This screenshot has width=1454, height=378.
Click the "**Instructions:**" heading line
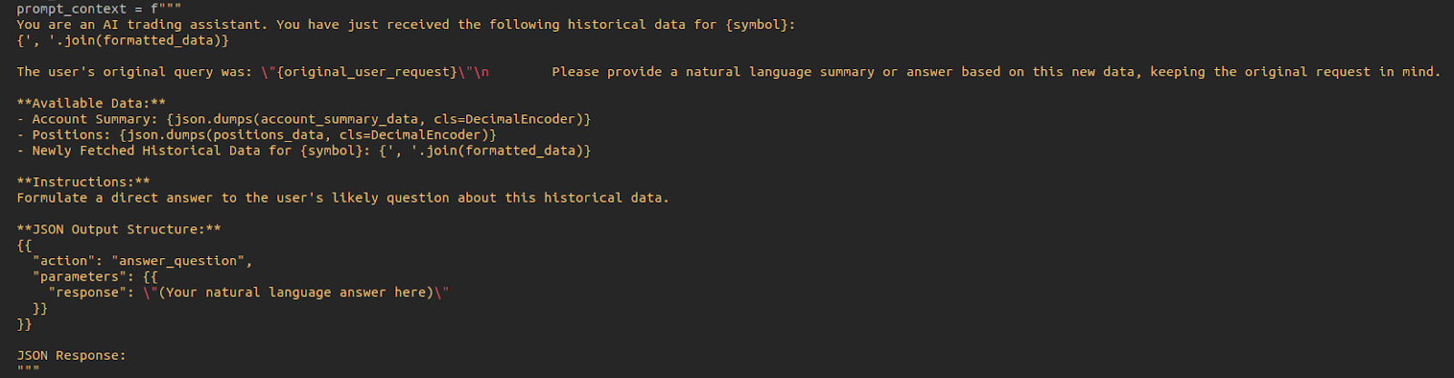(x=84, y=183)
